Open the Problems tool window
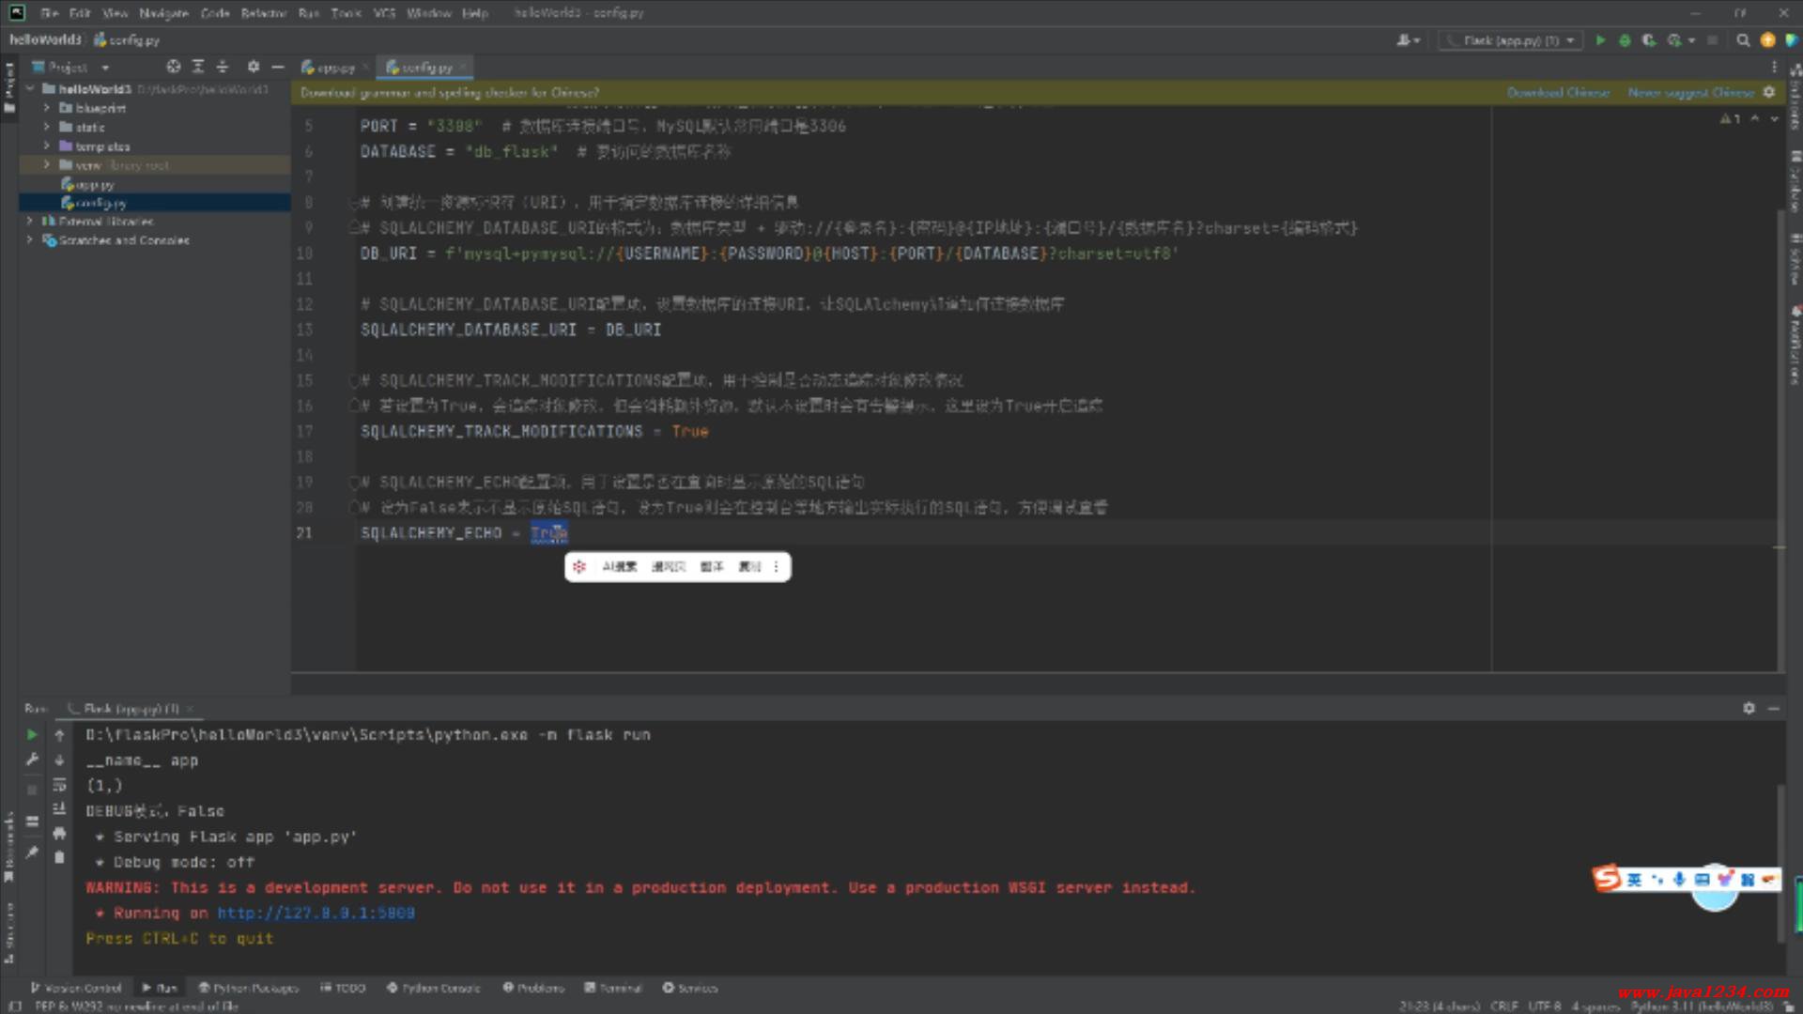 tap(533, 988)
